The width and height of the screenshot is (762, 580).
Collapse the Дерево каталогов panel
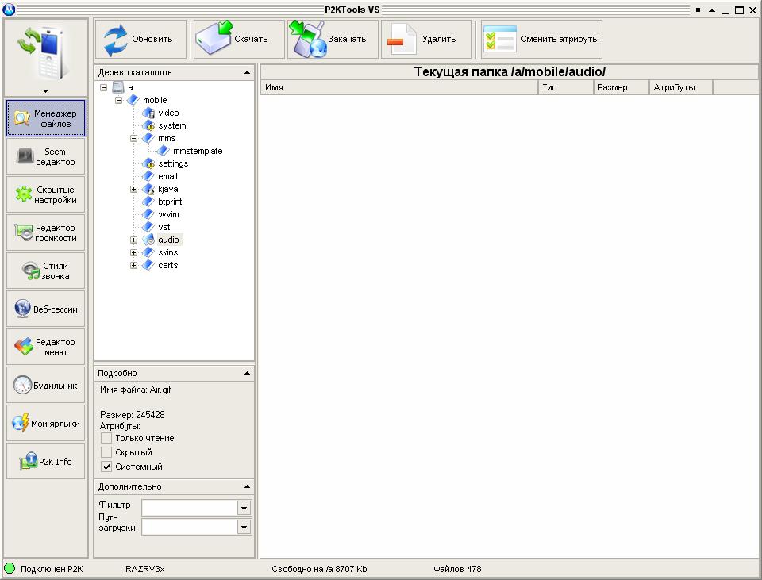(247, 72)
